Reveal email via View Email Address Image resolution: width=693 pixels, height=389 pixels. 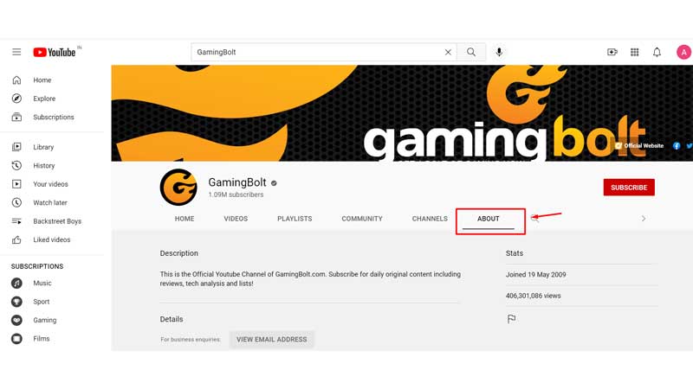pos(271,339)
